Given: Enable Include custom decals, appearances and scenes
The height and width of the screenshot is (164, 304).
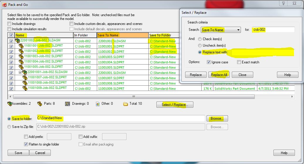Looking at the screenshot, I should (71, 24).
